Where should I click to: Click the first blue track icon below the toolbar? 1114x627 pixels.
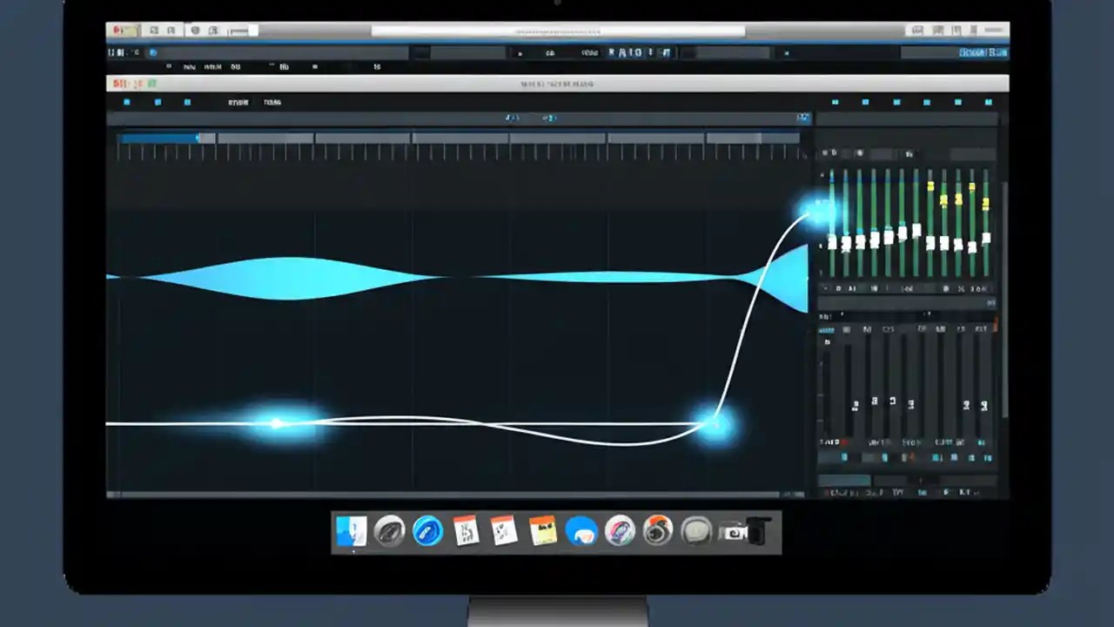point(127,102)
